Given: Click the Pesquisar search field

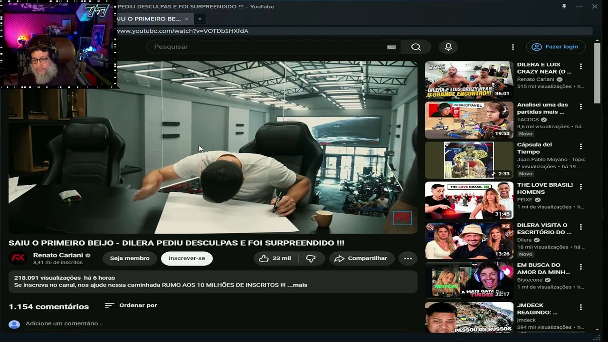Looking at the screenshot, I should point(268,47).
